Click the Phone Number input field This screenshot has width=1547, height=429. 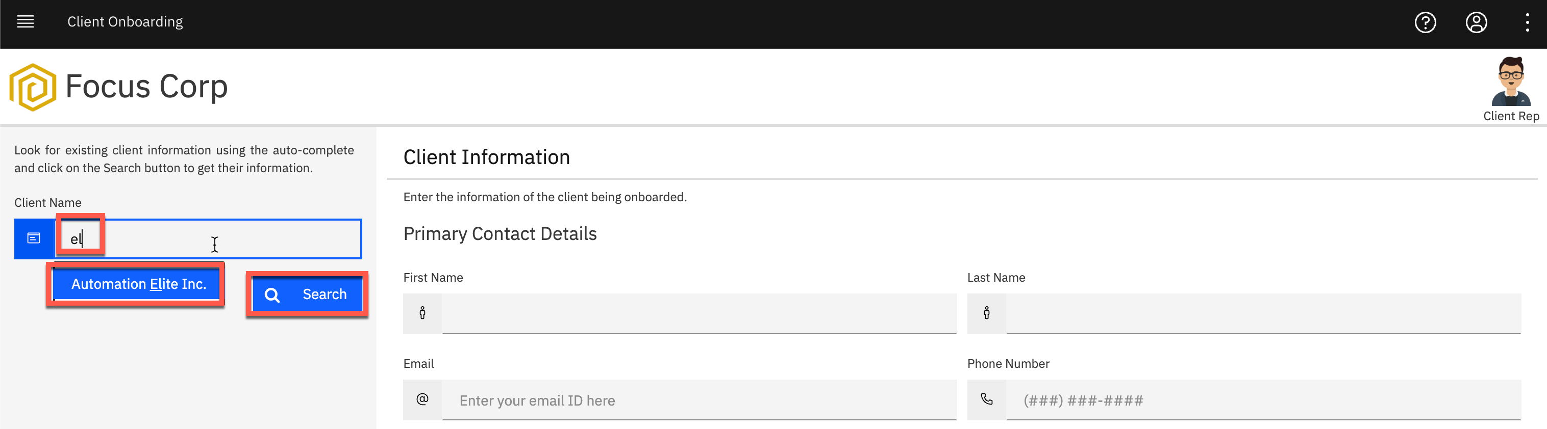tap(1263, 399)
